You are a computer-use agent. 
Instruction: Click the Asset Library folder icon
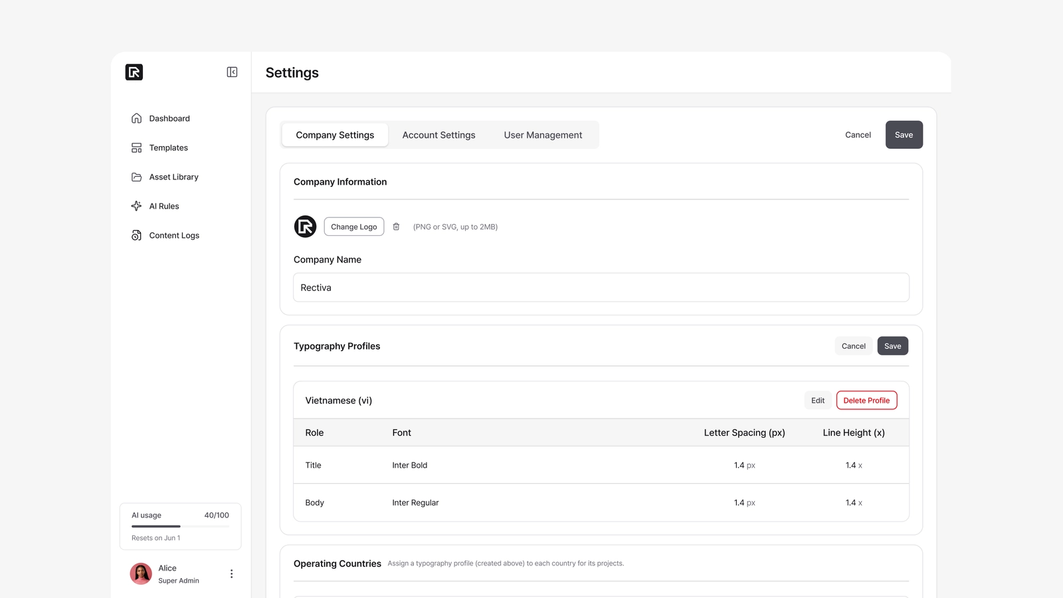point(136,177)
